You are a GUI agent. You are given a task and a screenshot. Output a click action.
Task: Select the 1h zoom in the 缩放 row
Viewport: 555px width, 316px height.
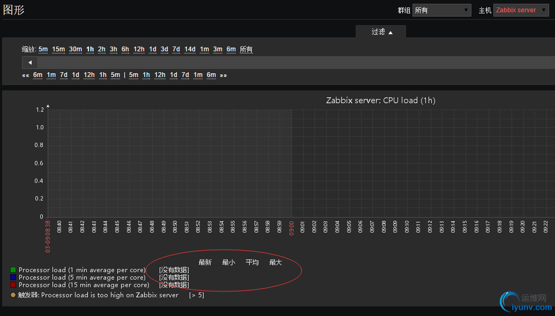pos(90,49)
